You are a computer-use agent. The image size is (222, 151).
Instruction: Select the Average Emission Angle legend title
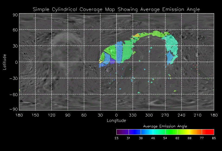click(165, 126)
